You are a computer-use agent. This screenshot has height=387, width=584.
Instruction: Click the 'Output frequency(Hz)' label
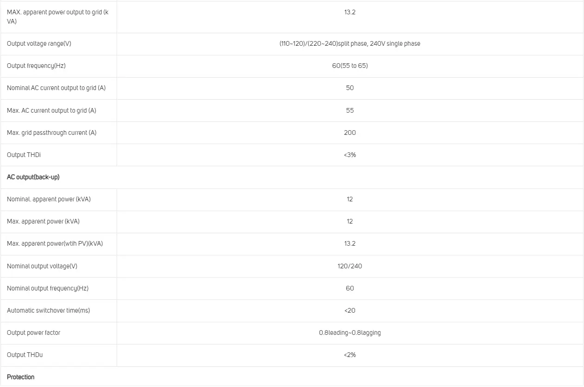[x=36, y=66]
